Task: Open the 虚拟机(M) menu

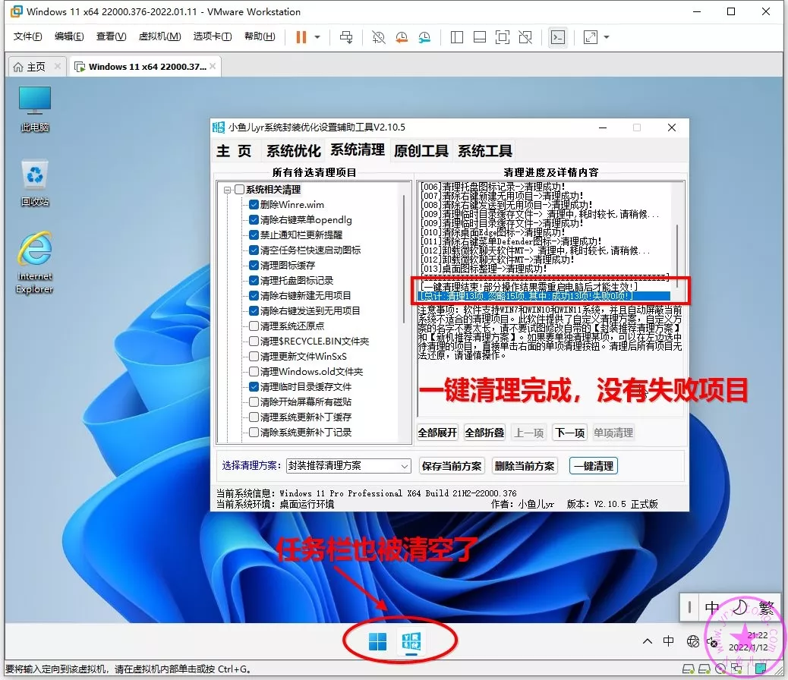Action: pos(159,36)
